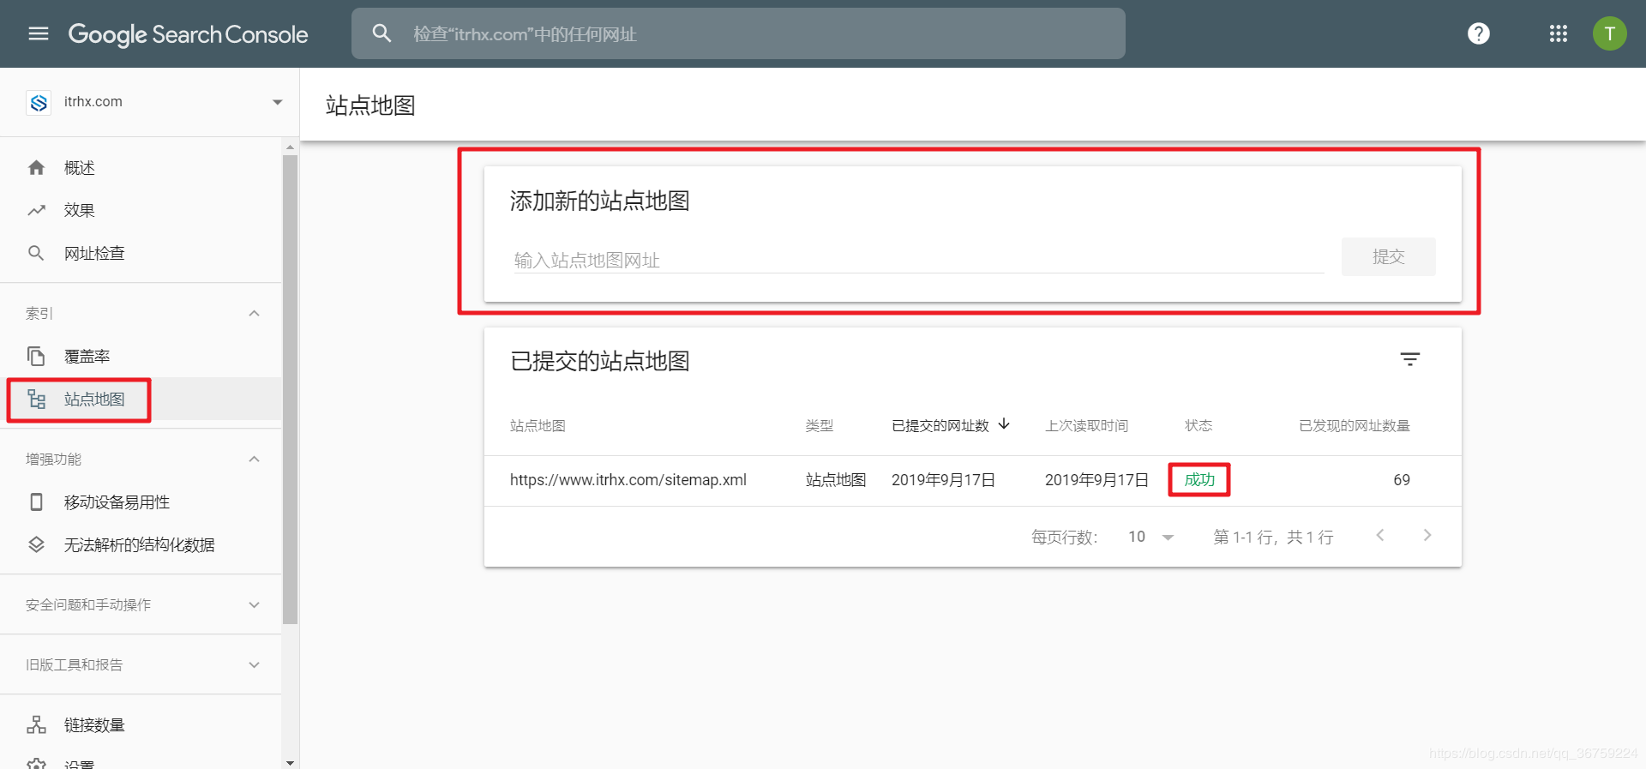This screenshot has height=769, width=1646.
Task: Click the layers icon beside 无法解析的结构化数据
Action: click(36, 544)
